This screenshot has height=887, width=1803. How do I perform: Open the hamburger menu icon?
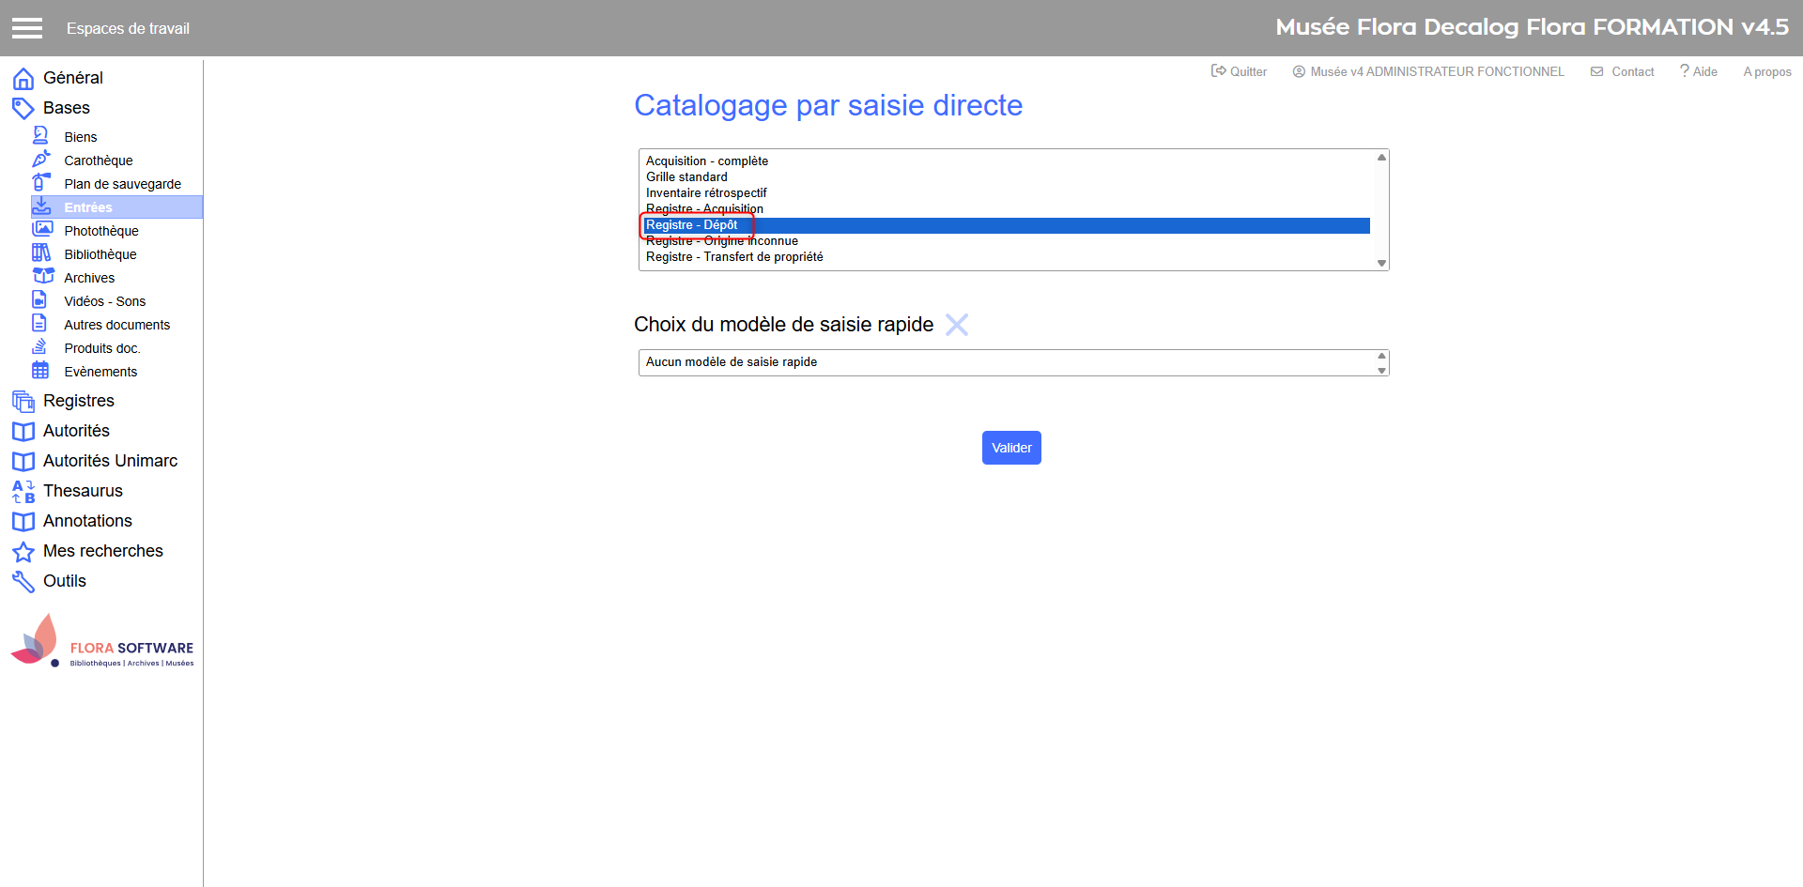[27, 28]
